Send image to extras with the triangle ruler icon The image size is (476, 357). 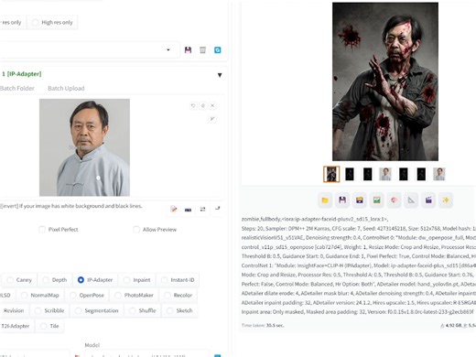click(x=411, y=200)
